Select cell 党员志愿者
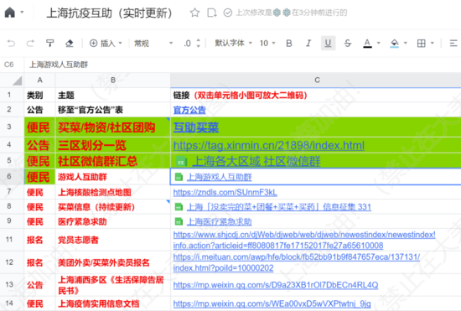Image resolution: width=461 pixels, height=311 pixels. 113,240
